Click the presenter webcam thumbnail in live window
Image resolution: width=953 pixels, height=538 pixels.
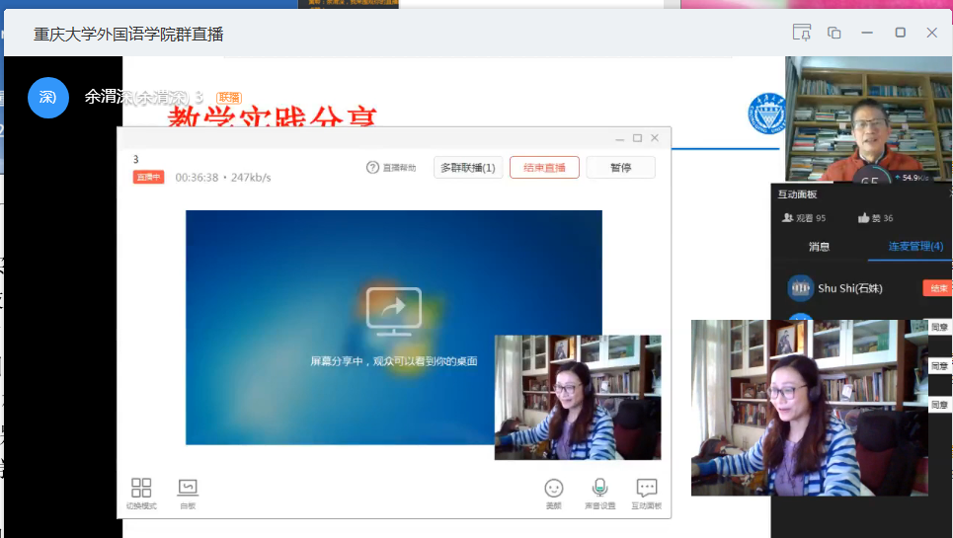click(578, 397)
